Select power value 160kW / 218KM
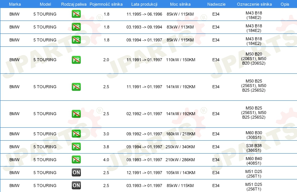The image size is (297, 192). pos(181,134)
